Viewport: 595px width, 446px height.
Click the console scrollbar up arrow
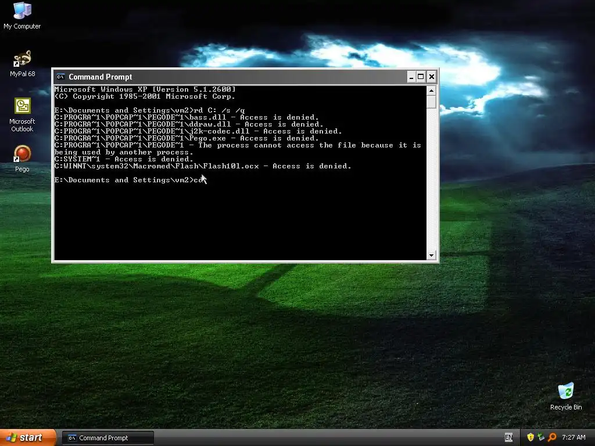point(431,91)
